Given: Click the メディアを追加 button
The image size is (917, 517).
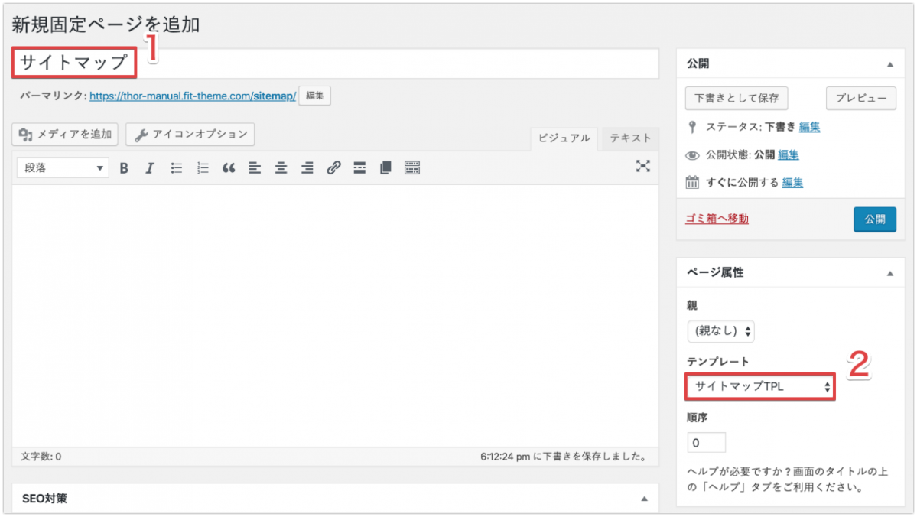Looking at the screenshot, I should (x=65, y=135).
